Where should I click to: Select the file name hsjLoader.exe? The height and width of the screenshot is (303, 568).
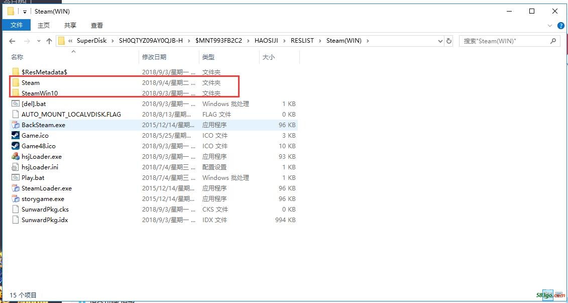[x=42, y=157]
